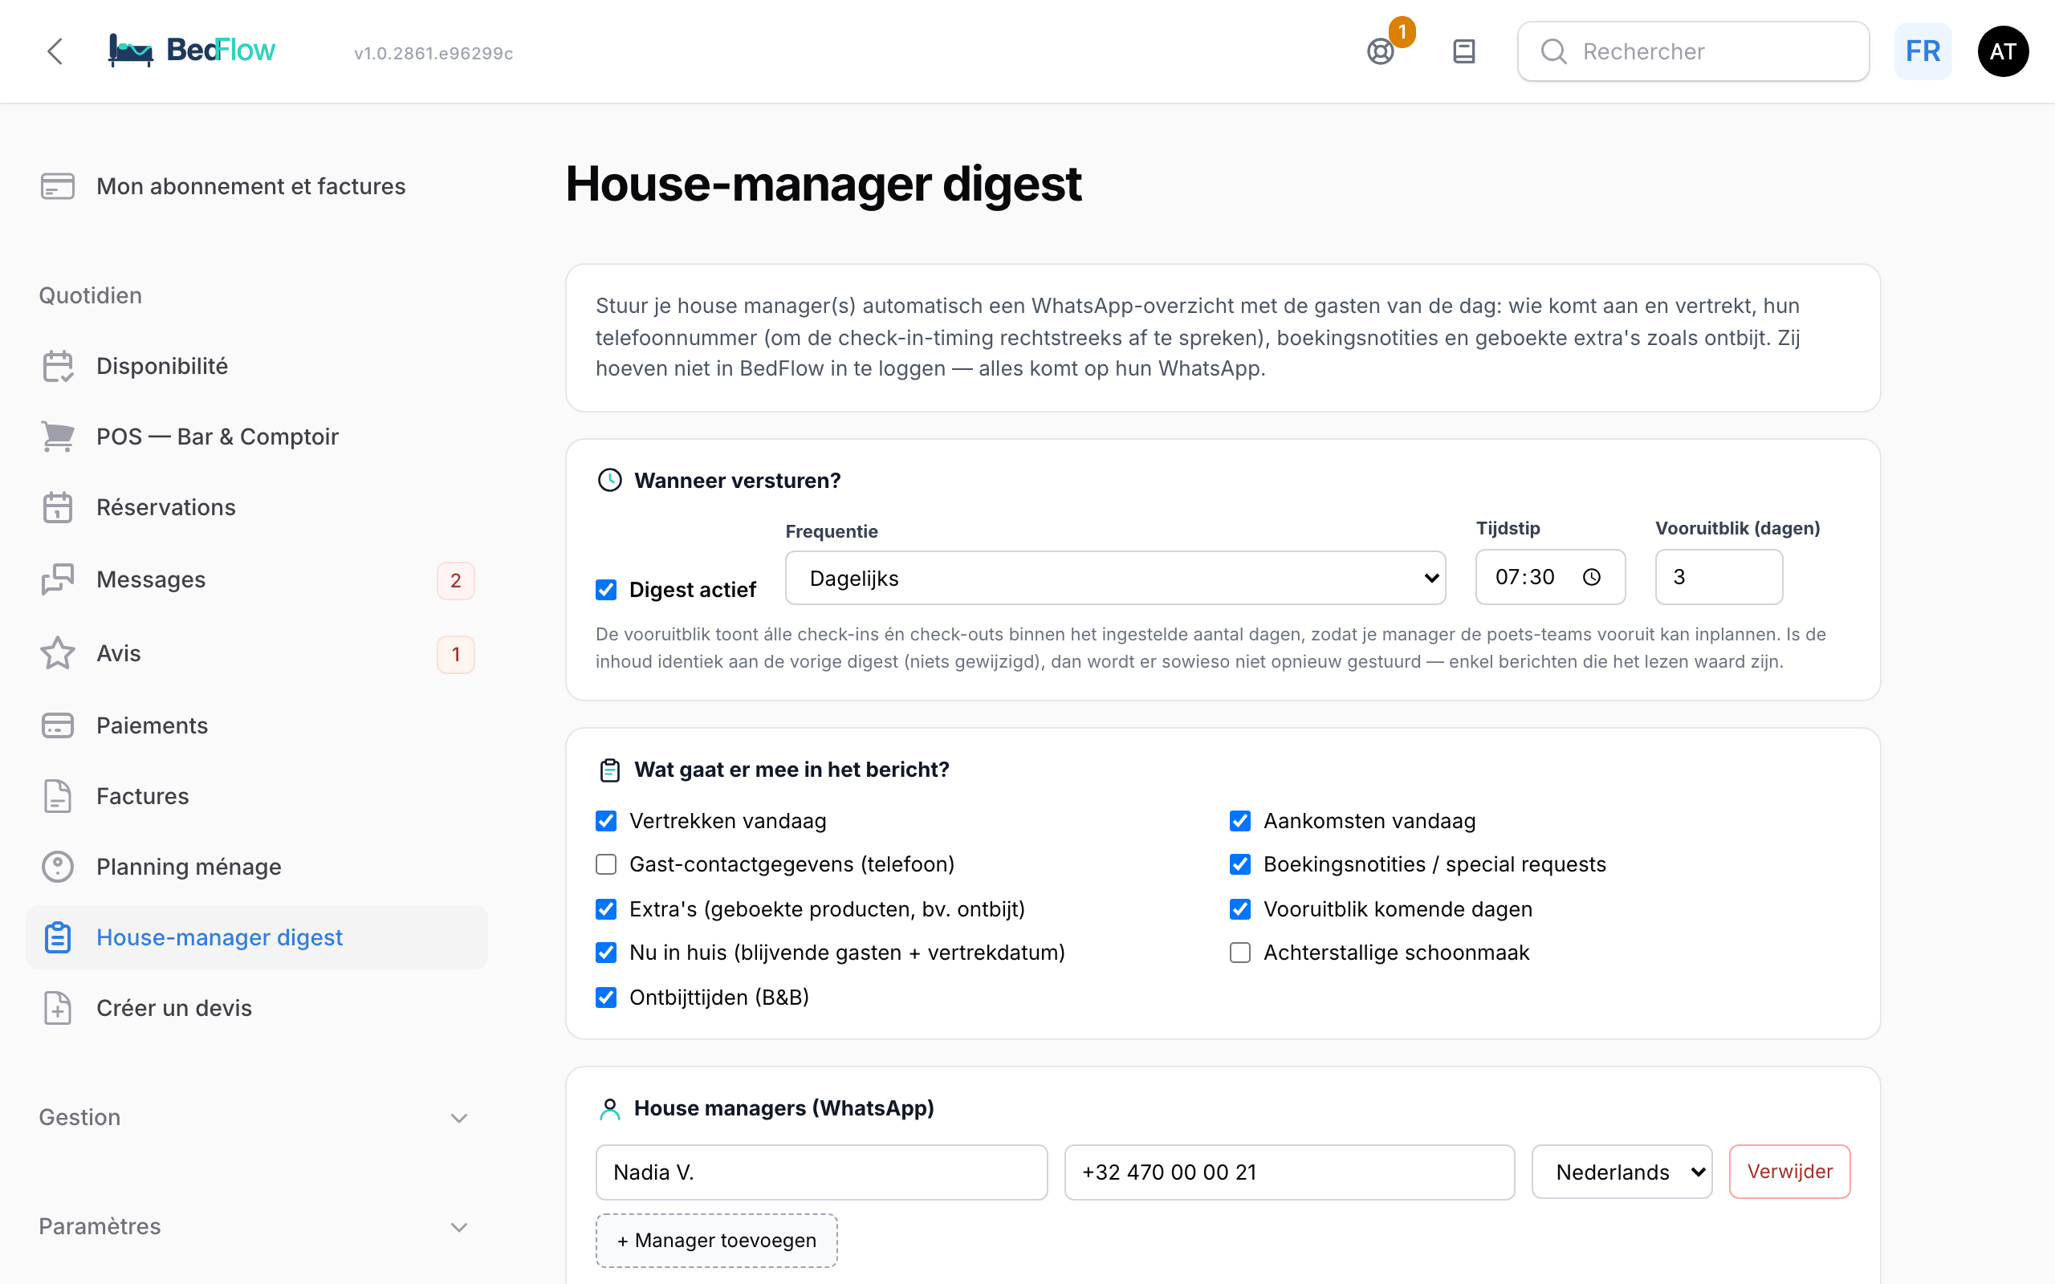Click the Avis star icon
Image resolution: width=2055 pixels, height=1284 pixels.
pos(58,653)
